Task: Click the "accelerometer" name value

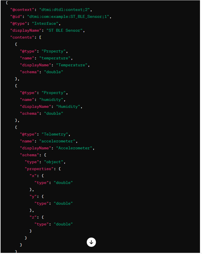Action: coord(57,141)
